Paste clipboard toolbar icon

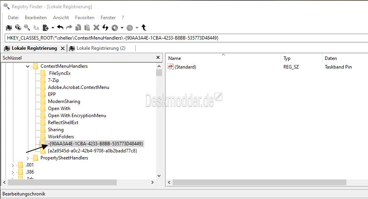[x=87, y=27]
